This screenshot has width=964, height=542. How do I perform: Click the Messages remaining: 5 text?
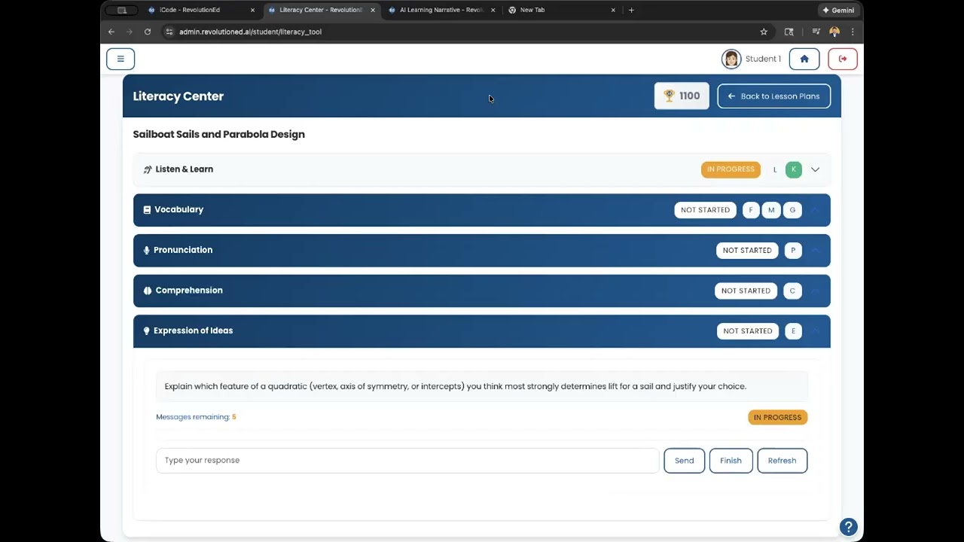pyautogui.click(x=196, y=417)
